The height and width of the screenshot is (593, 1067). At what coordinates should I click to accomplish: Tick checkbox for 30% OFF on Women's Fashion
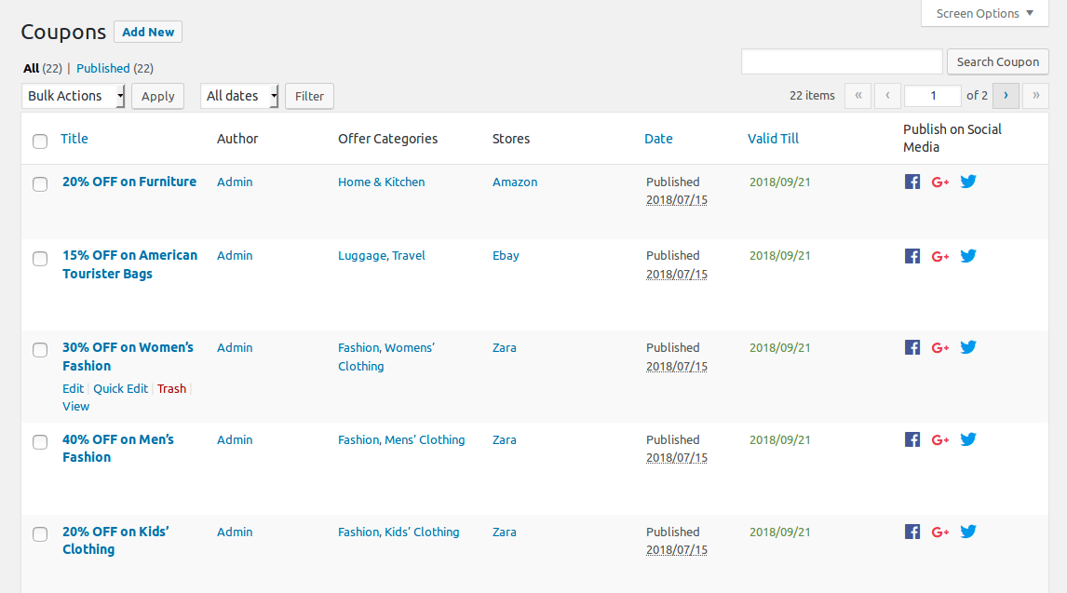[40, 349]
